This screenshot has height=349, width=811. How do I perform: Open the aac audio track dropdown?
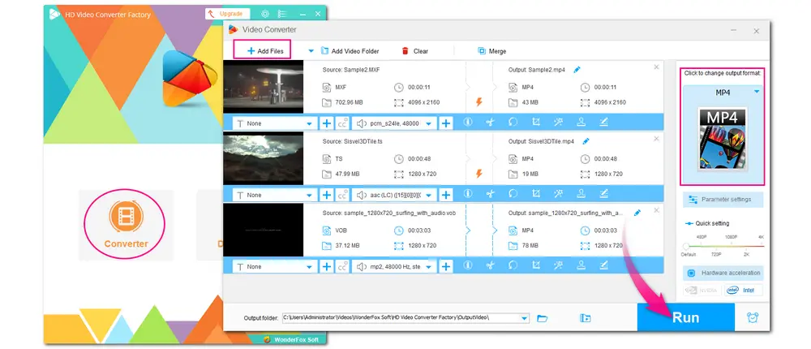428,195
